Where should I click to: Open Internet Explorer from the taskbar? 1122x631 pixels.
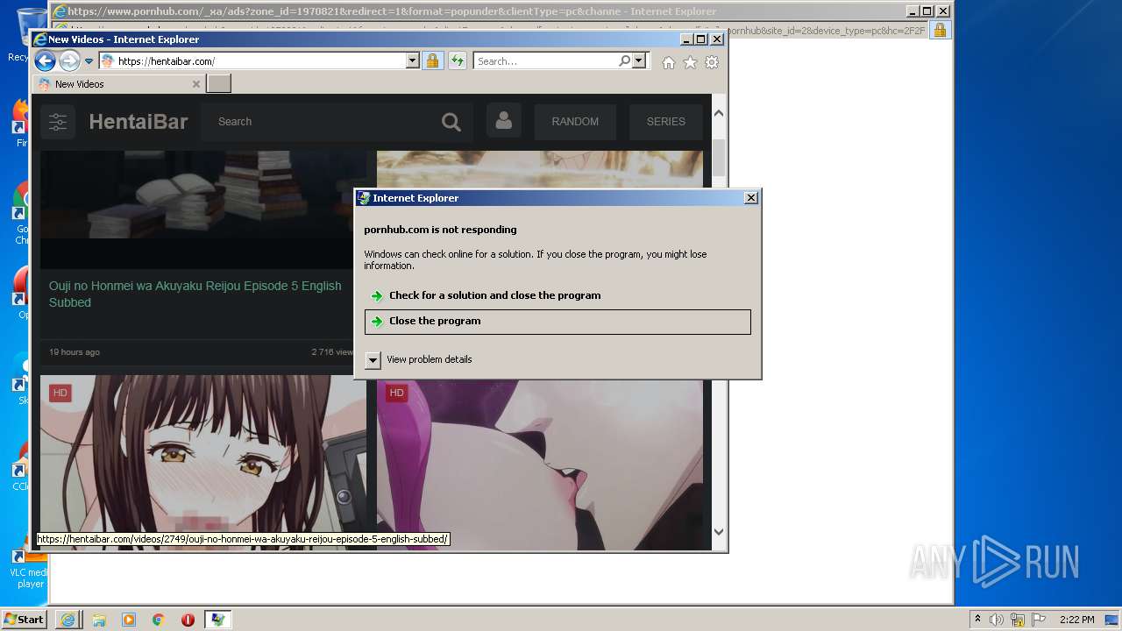tap(67, 620)
